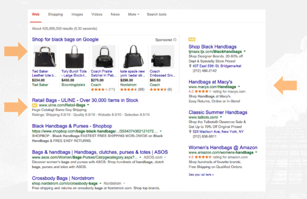Expand dropdown arrow next to shopbop.com URL
Image resolution: width=307 pixels, height=199 pixels.
[161, 131]
